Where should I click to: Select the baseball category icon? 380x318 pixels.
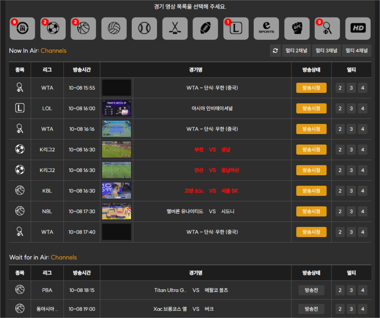144,29
